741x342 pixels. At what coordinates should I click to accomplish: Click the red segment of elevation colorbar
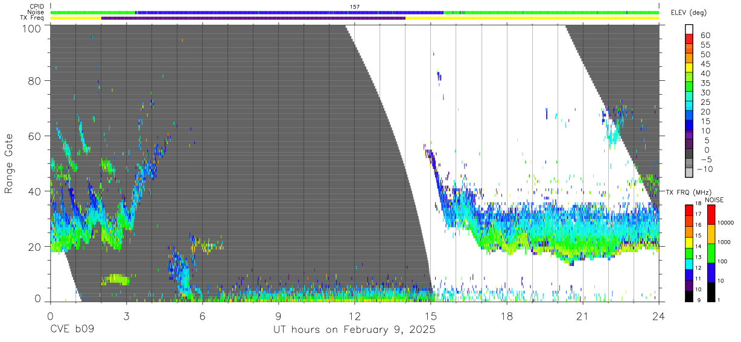point(689,39)
